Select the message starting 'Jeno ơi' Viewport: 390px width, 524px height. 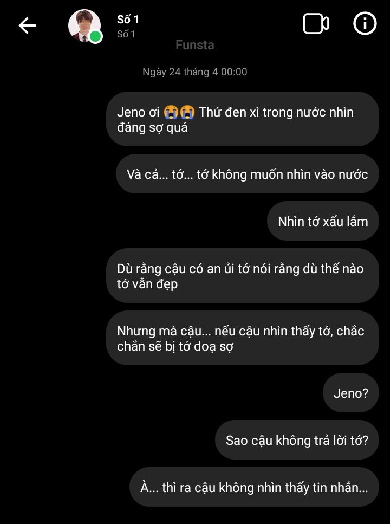point(243,119)
